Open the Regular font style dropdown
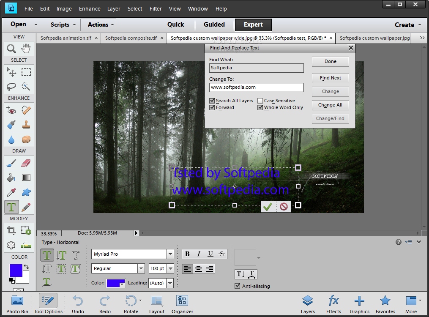The height and width of the screenshot is (317, 429). [141, 268]
